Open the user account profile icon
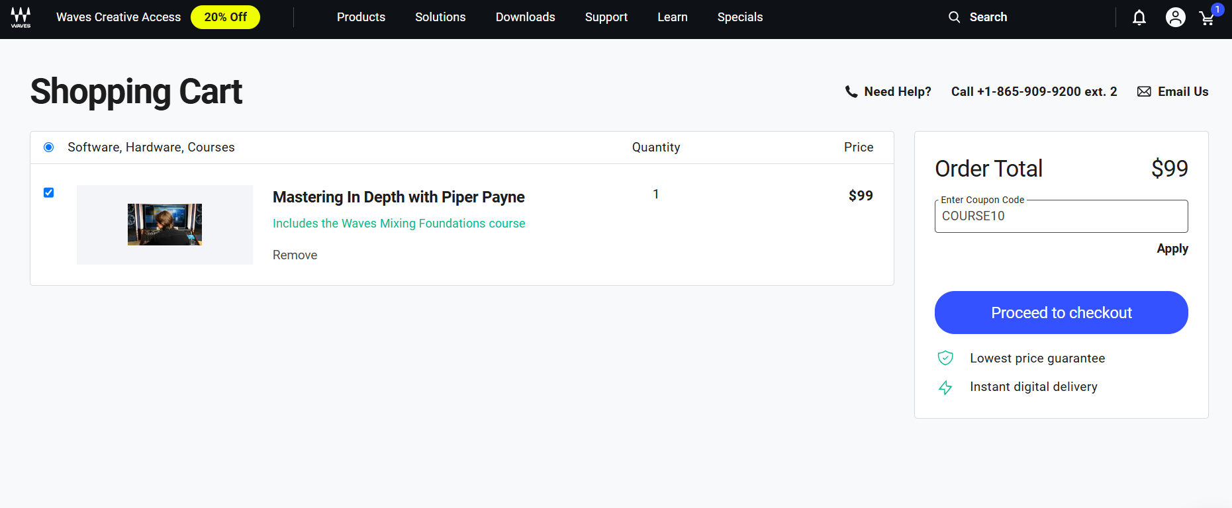Image resolution: width=1232 pixels, height=508 pixels. point(1175,17)
